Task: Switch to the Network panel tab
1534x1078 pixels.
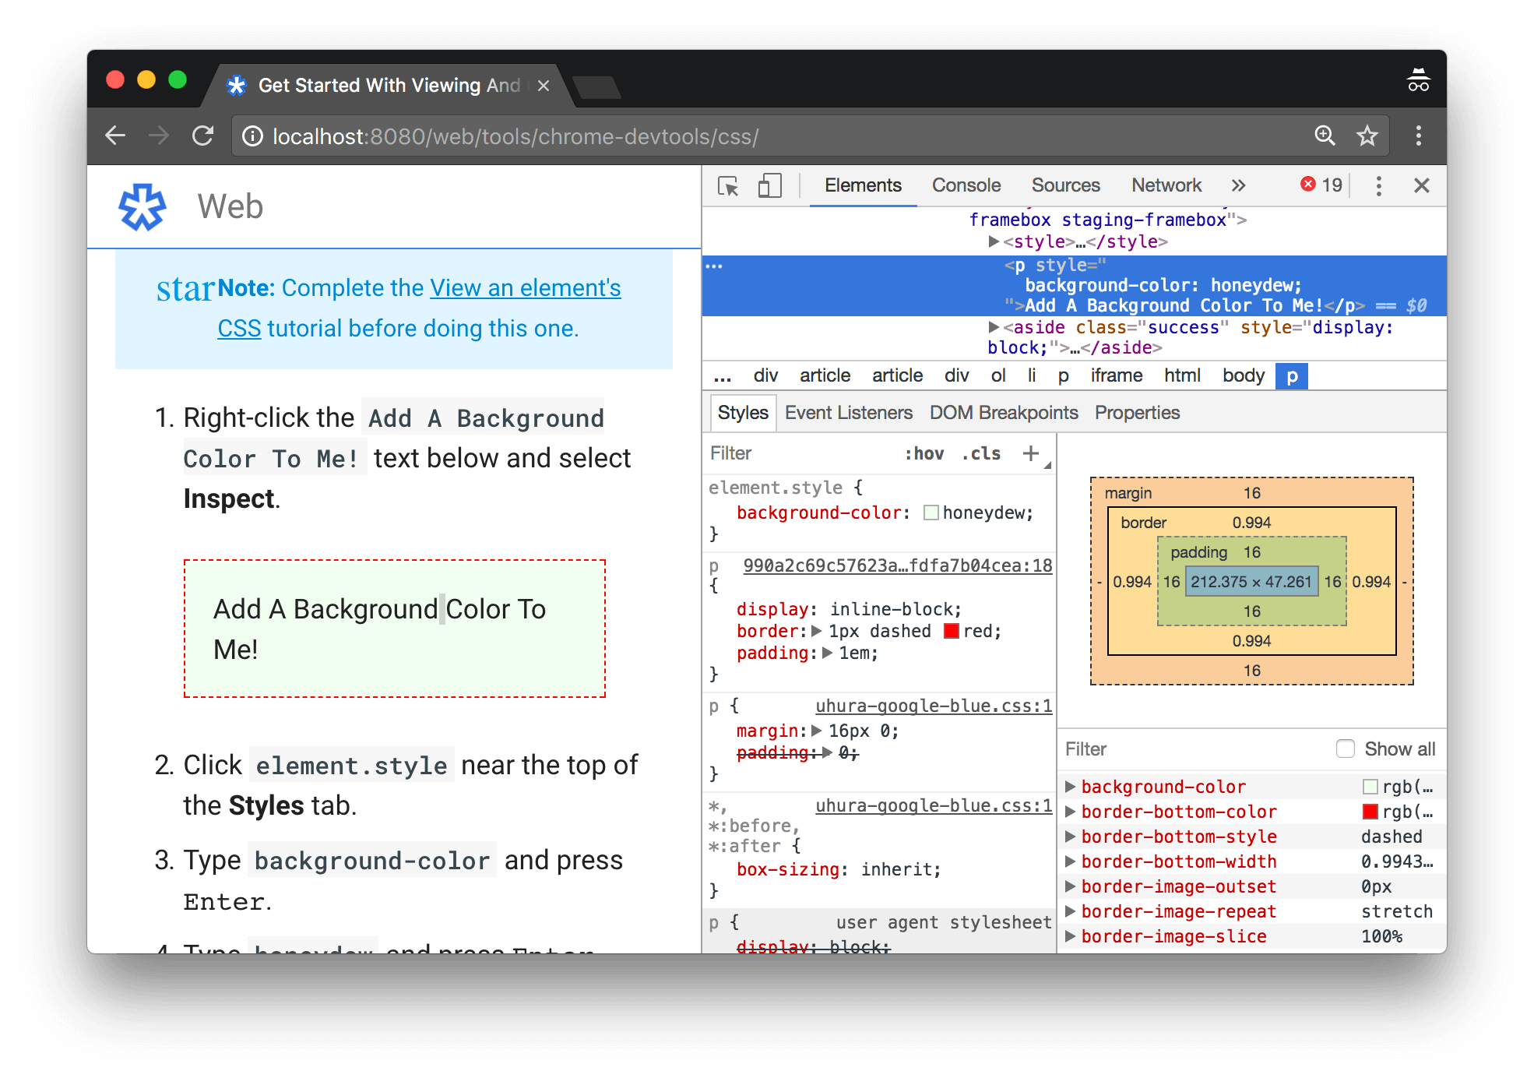Action: [1166, 185]
